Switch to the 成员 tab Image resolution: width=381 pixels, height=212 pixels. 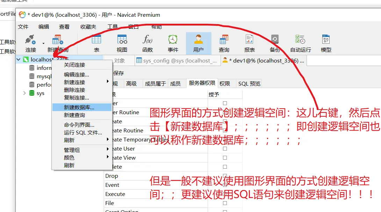pyautogui.click(x=175, y=83)
